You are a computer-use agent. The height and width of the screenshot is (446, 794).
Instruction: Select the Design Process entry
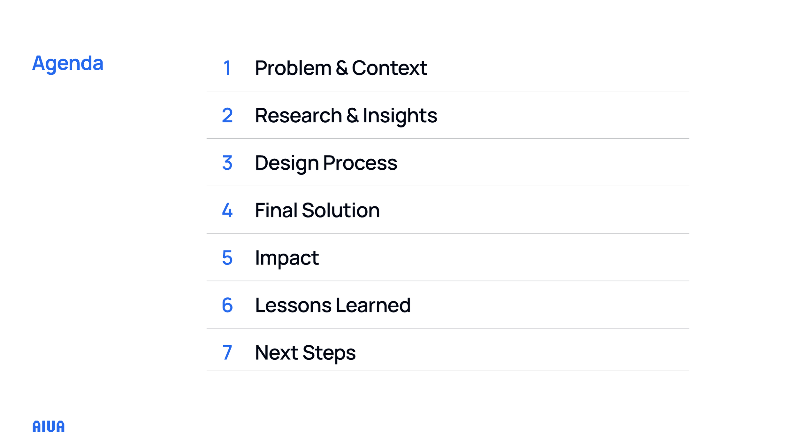tap(326, 163)
